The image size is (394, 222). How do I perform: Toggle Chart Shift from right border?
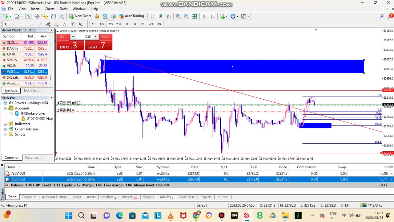point(213,16)
